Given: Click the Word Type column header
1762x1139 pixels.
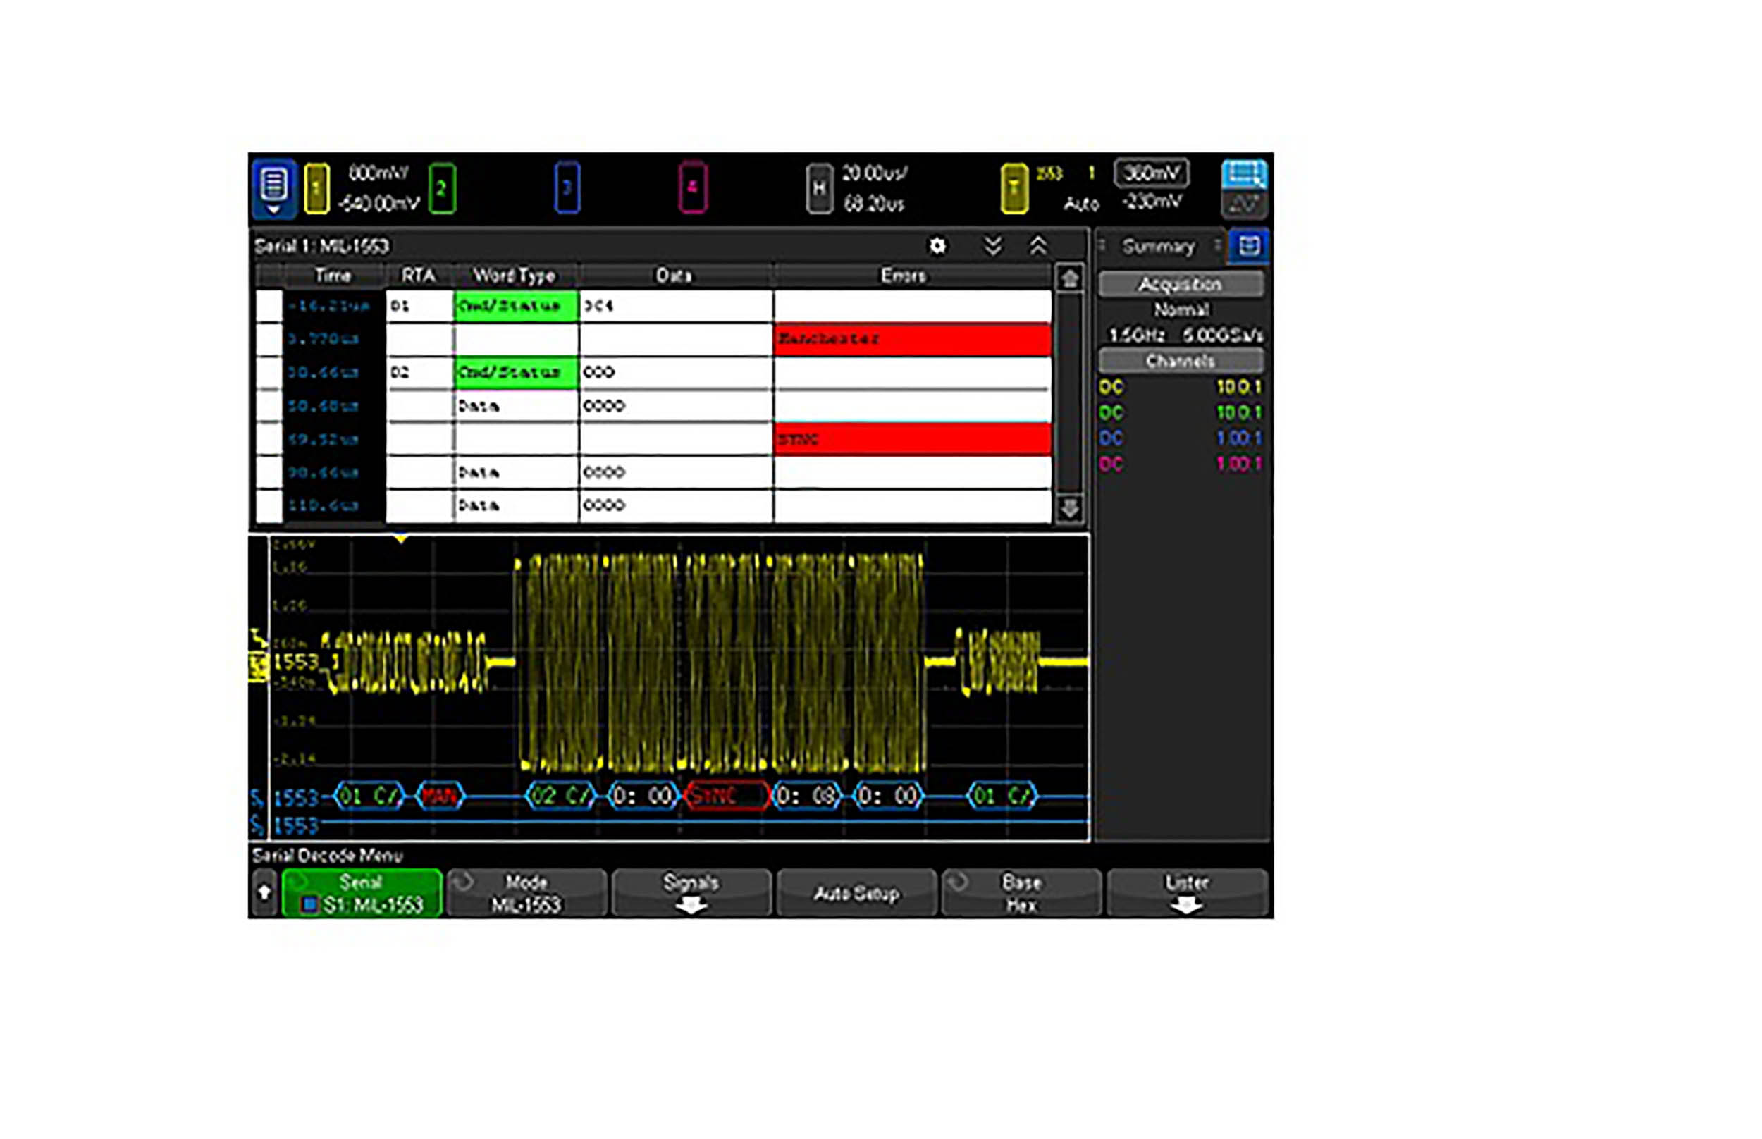Looking at the screenshot, I should pos(515,276).
